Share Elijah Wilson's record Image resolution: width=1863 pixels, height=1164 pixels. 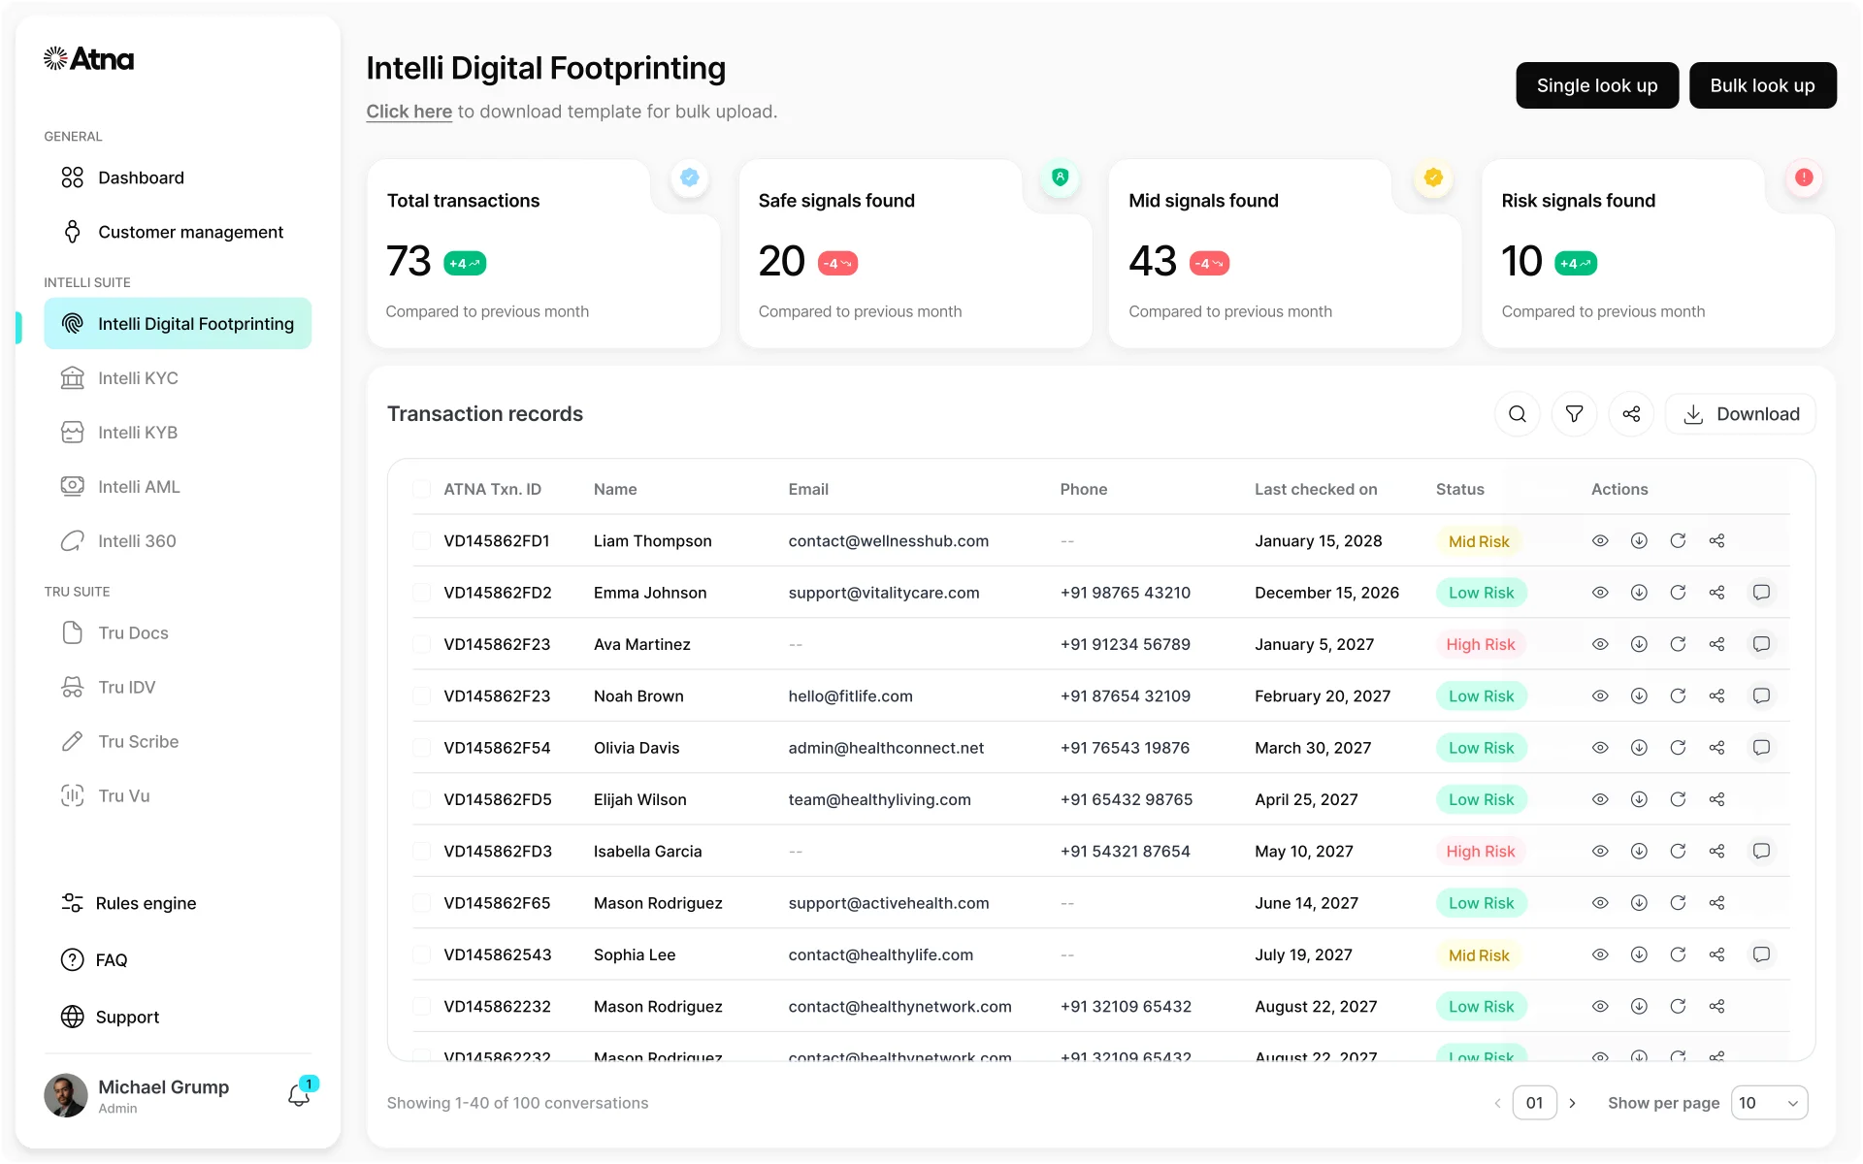coord(1716,799)
